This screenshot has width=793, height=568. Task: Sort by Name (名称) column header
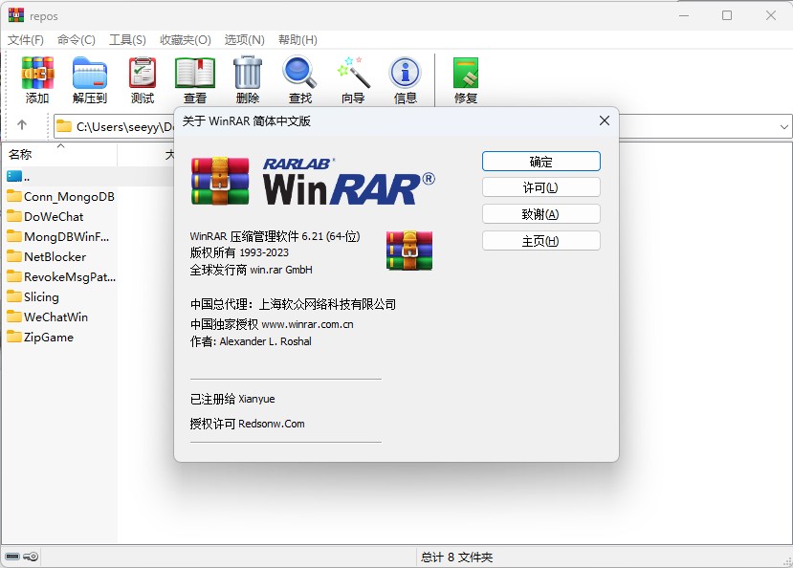click(x=59, y=154)
